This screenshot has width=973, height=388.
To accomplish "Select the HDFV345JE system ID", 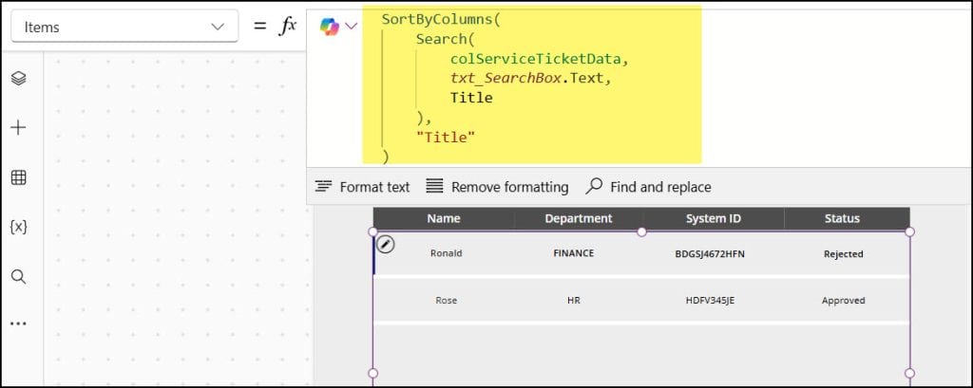I will coord(710,300).
